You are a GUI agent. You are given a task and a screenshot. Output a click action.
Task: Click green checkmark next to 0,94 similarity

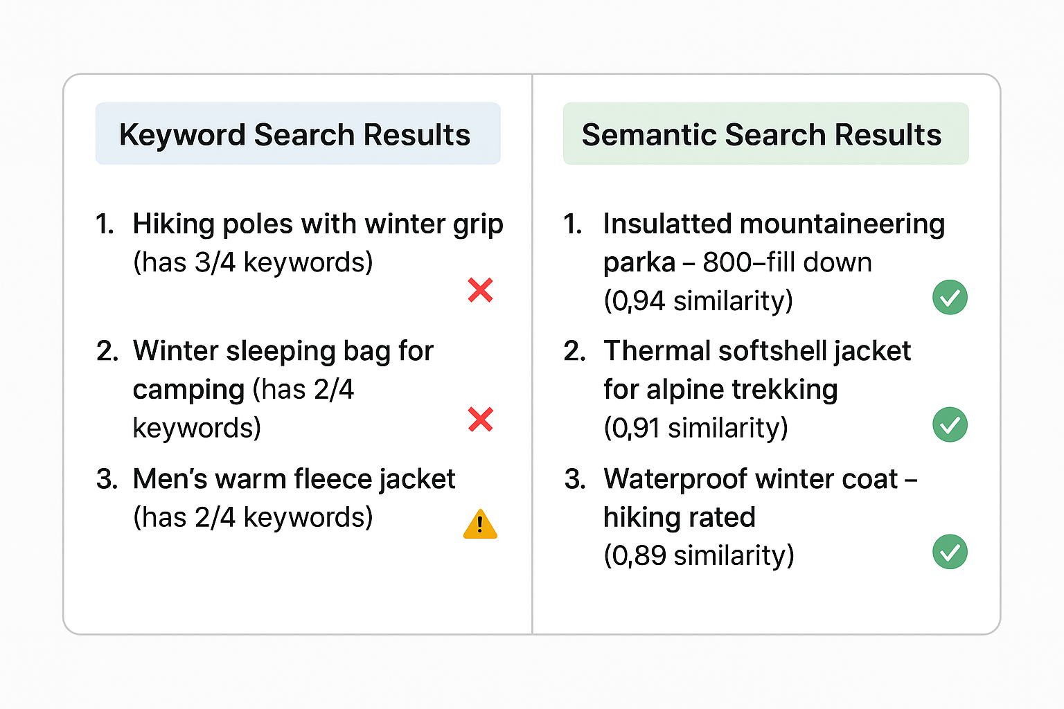coord(950,298)
